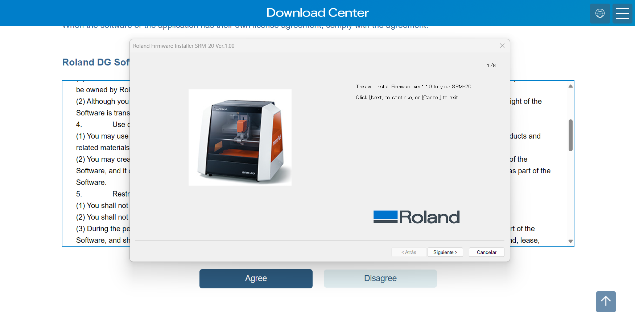The width and height of the screenshot is (635, 322).
Task: Click the 'Roland DG Sof' heading
Action: point(96,62)
